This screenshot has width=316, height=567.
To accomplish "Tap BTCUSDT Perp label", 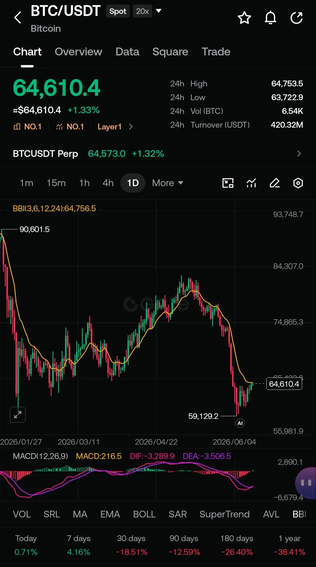I will tap(45, 154).
